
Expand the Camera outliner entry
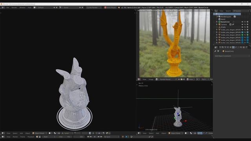[x=217, y=24]
